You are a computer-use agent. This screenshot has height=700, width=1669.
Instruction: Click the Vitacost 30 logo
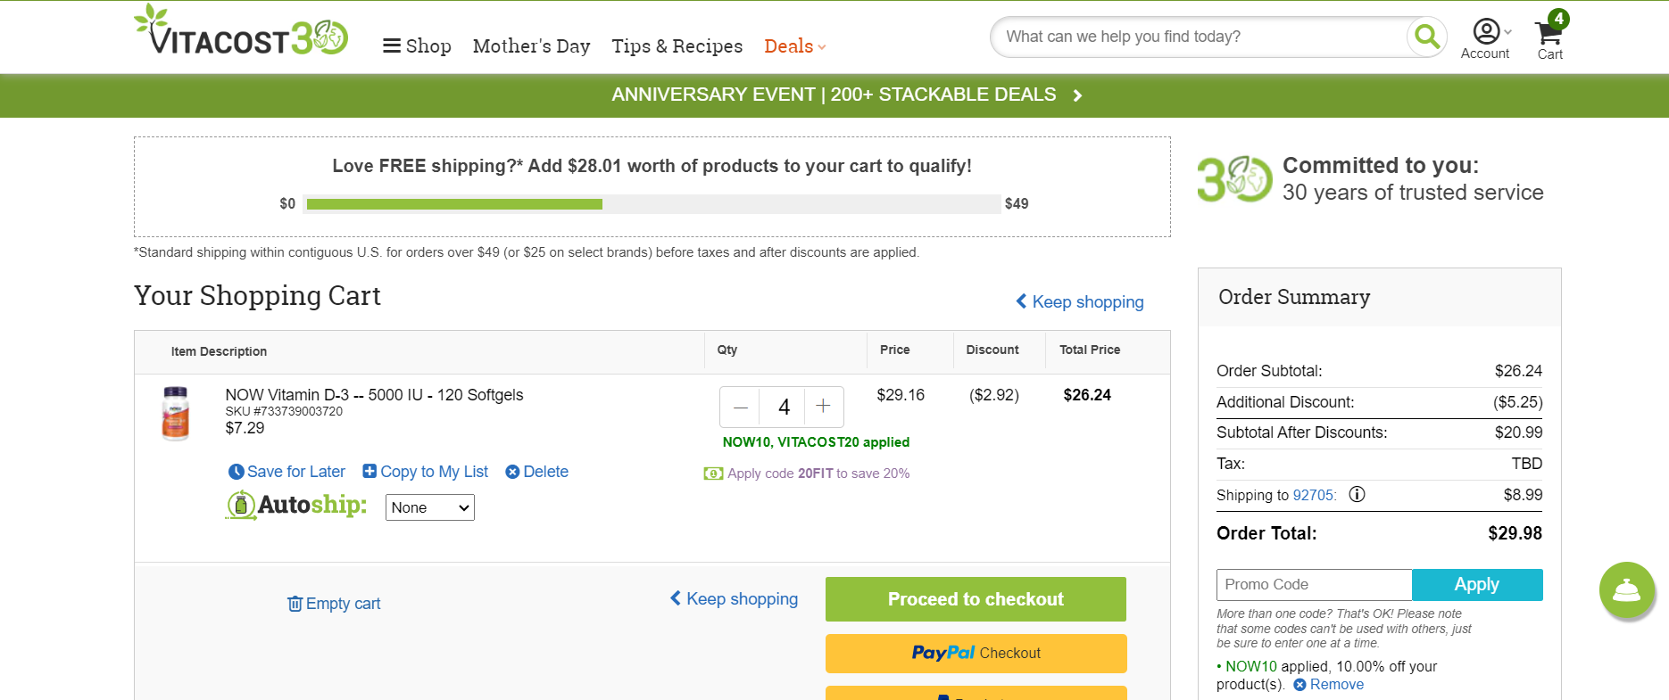click(x=241, y=30)
